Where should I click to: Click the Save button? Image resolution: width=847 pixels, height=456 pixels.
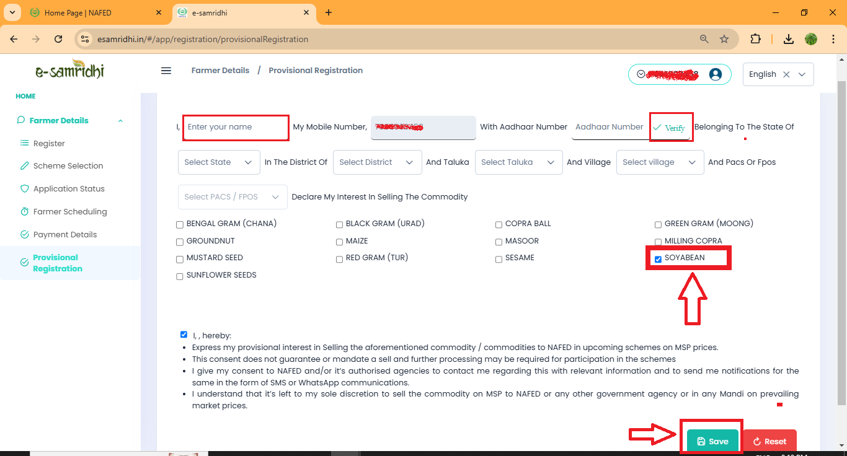(x=712, y=441)
